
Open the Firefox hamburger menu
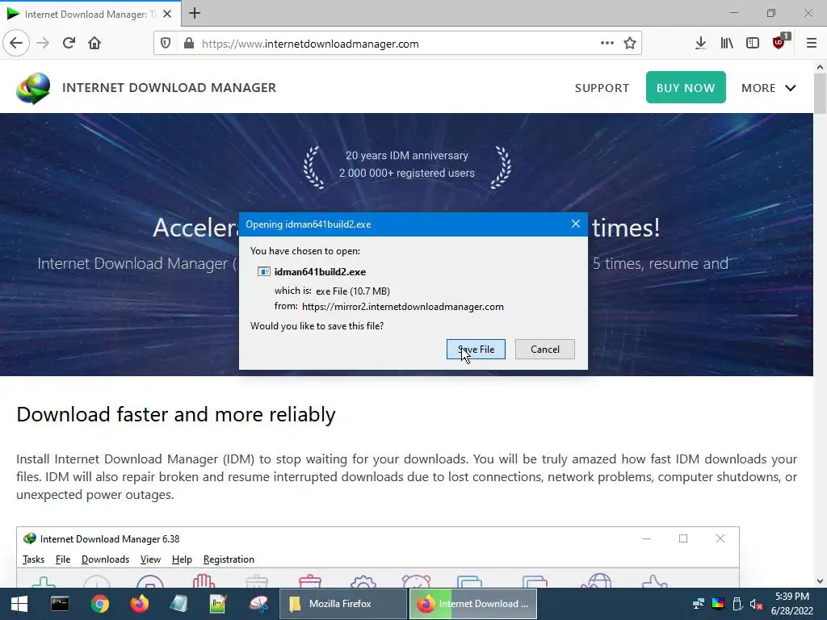[812, 44]
